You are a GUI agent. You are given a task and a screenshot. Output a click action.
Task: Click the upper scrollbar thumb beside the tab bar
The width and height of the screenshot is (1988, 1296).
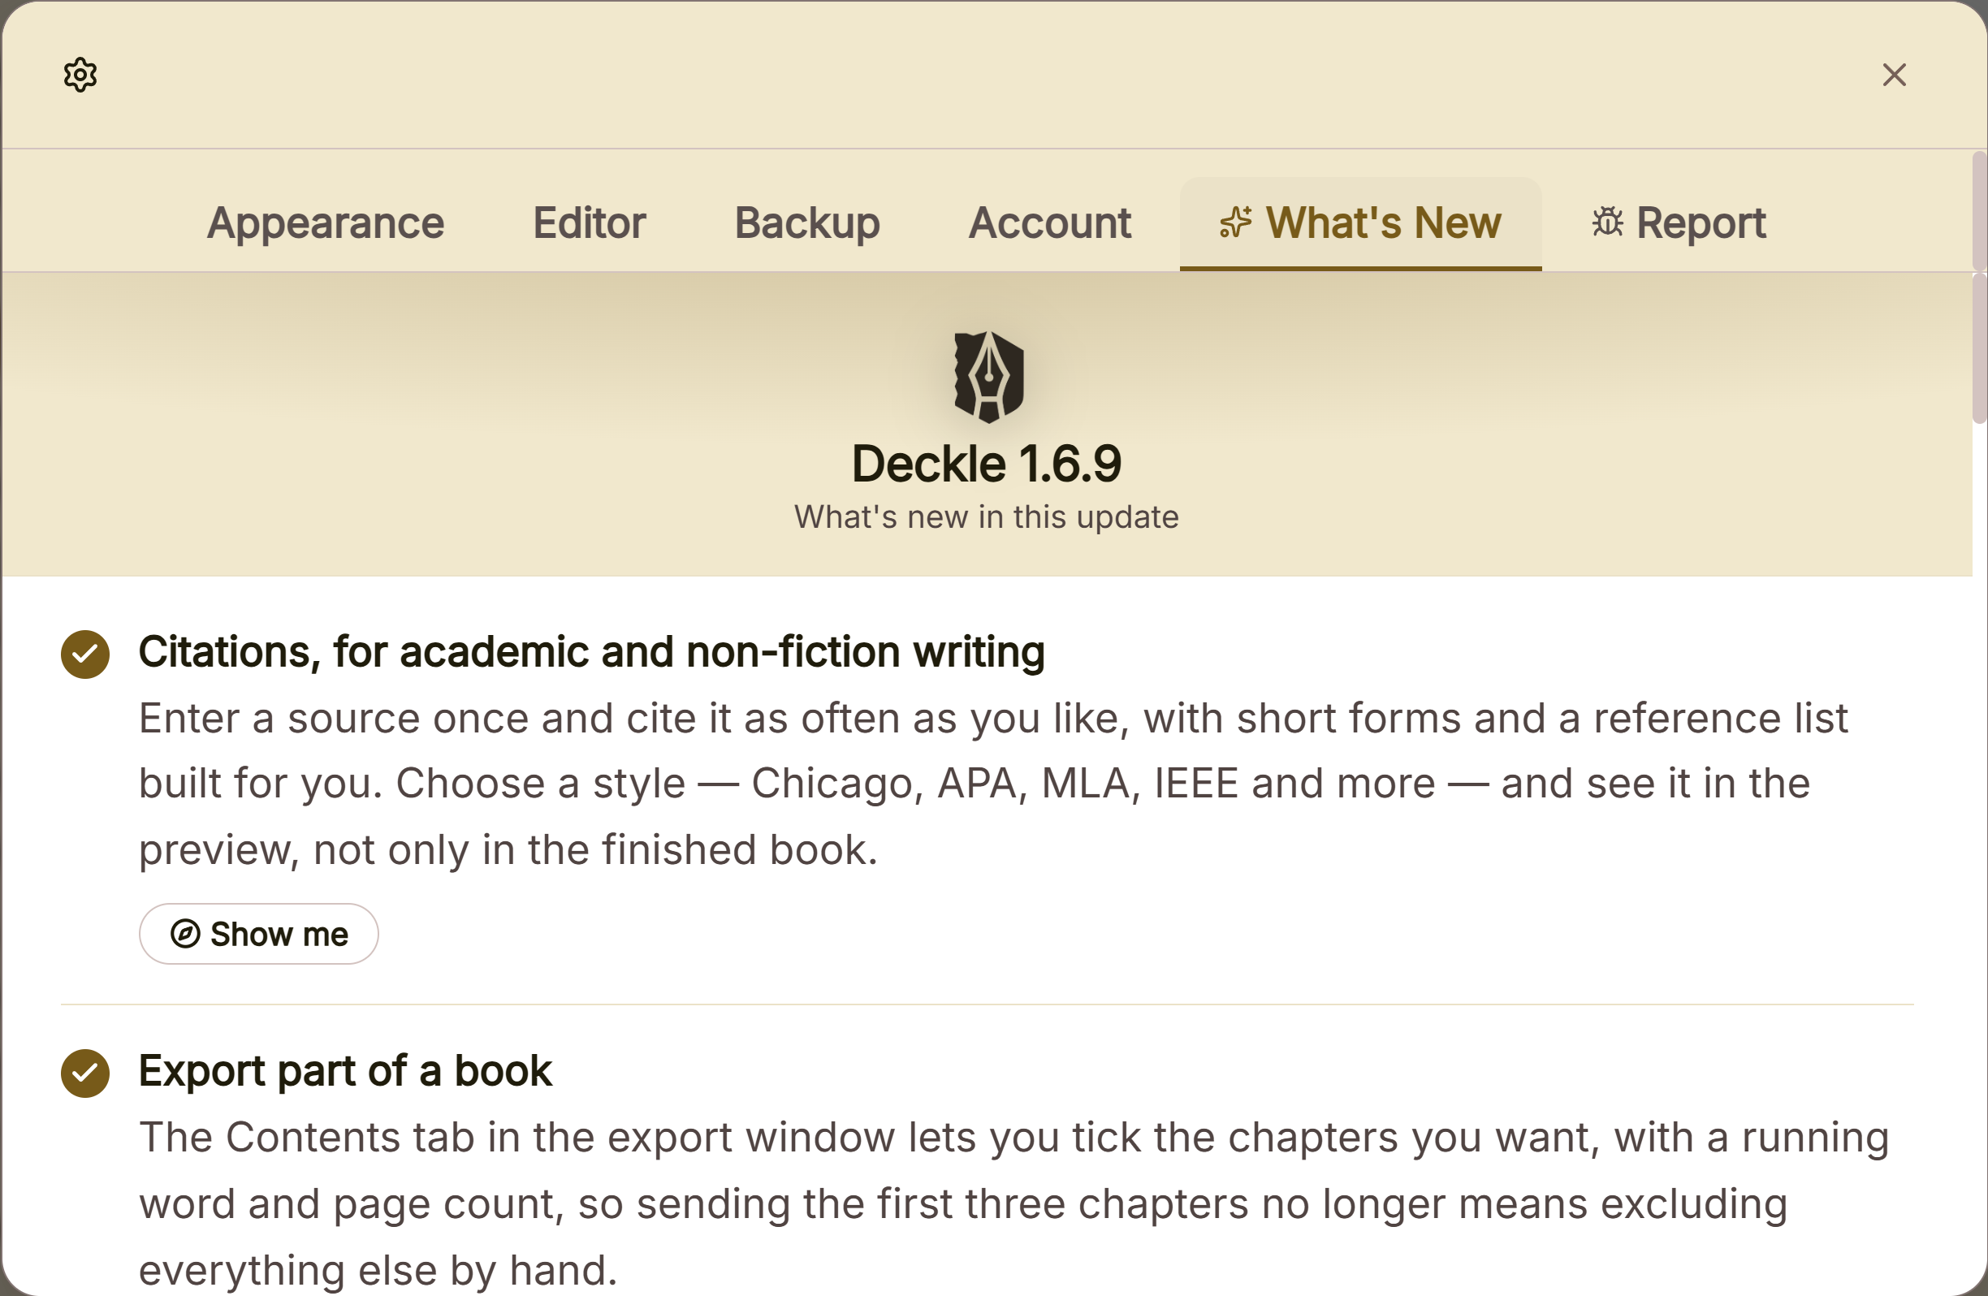pos(1980,211)
